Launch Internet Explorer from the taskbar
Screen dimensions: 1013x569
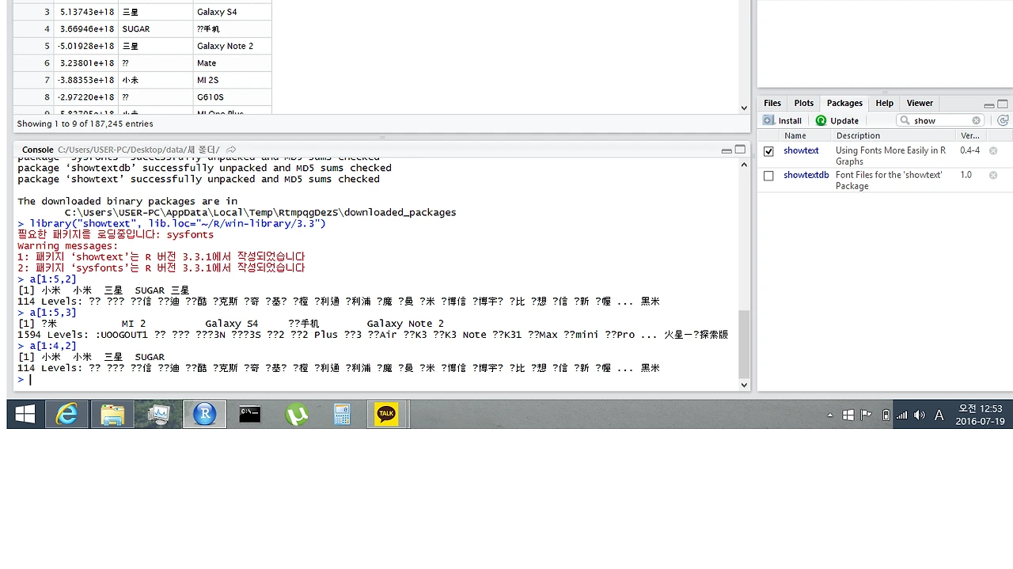[66, 414]
